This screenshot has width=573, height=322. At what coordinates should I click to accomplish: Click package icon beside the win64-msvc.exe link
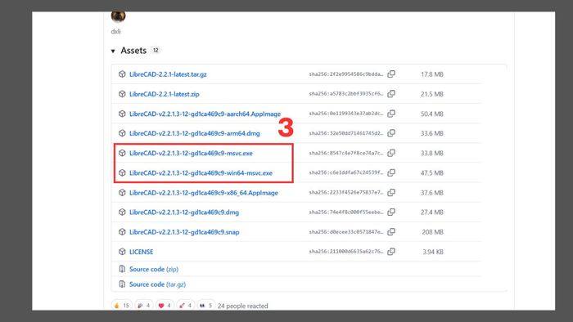point(122,172)
